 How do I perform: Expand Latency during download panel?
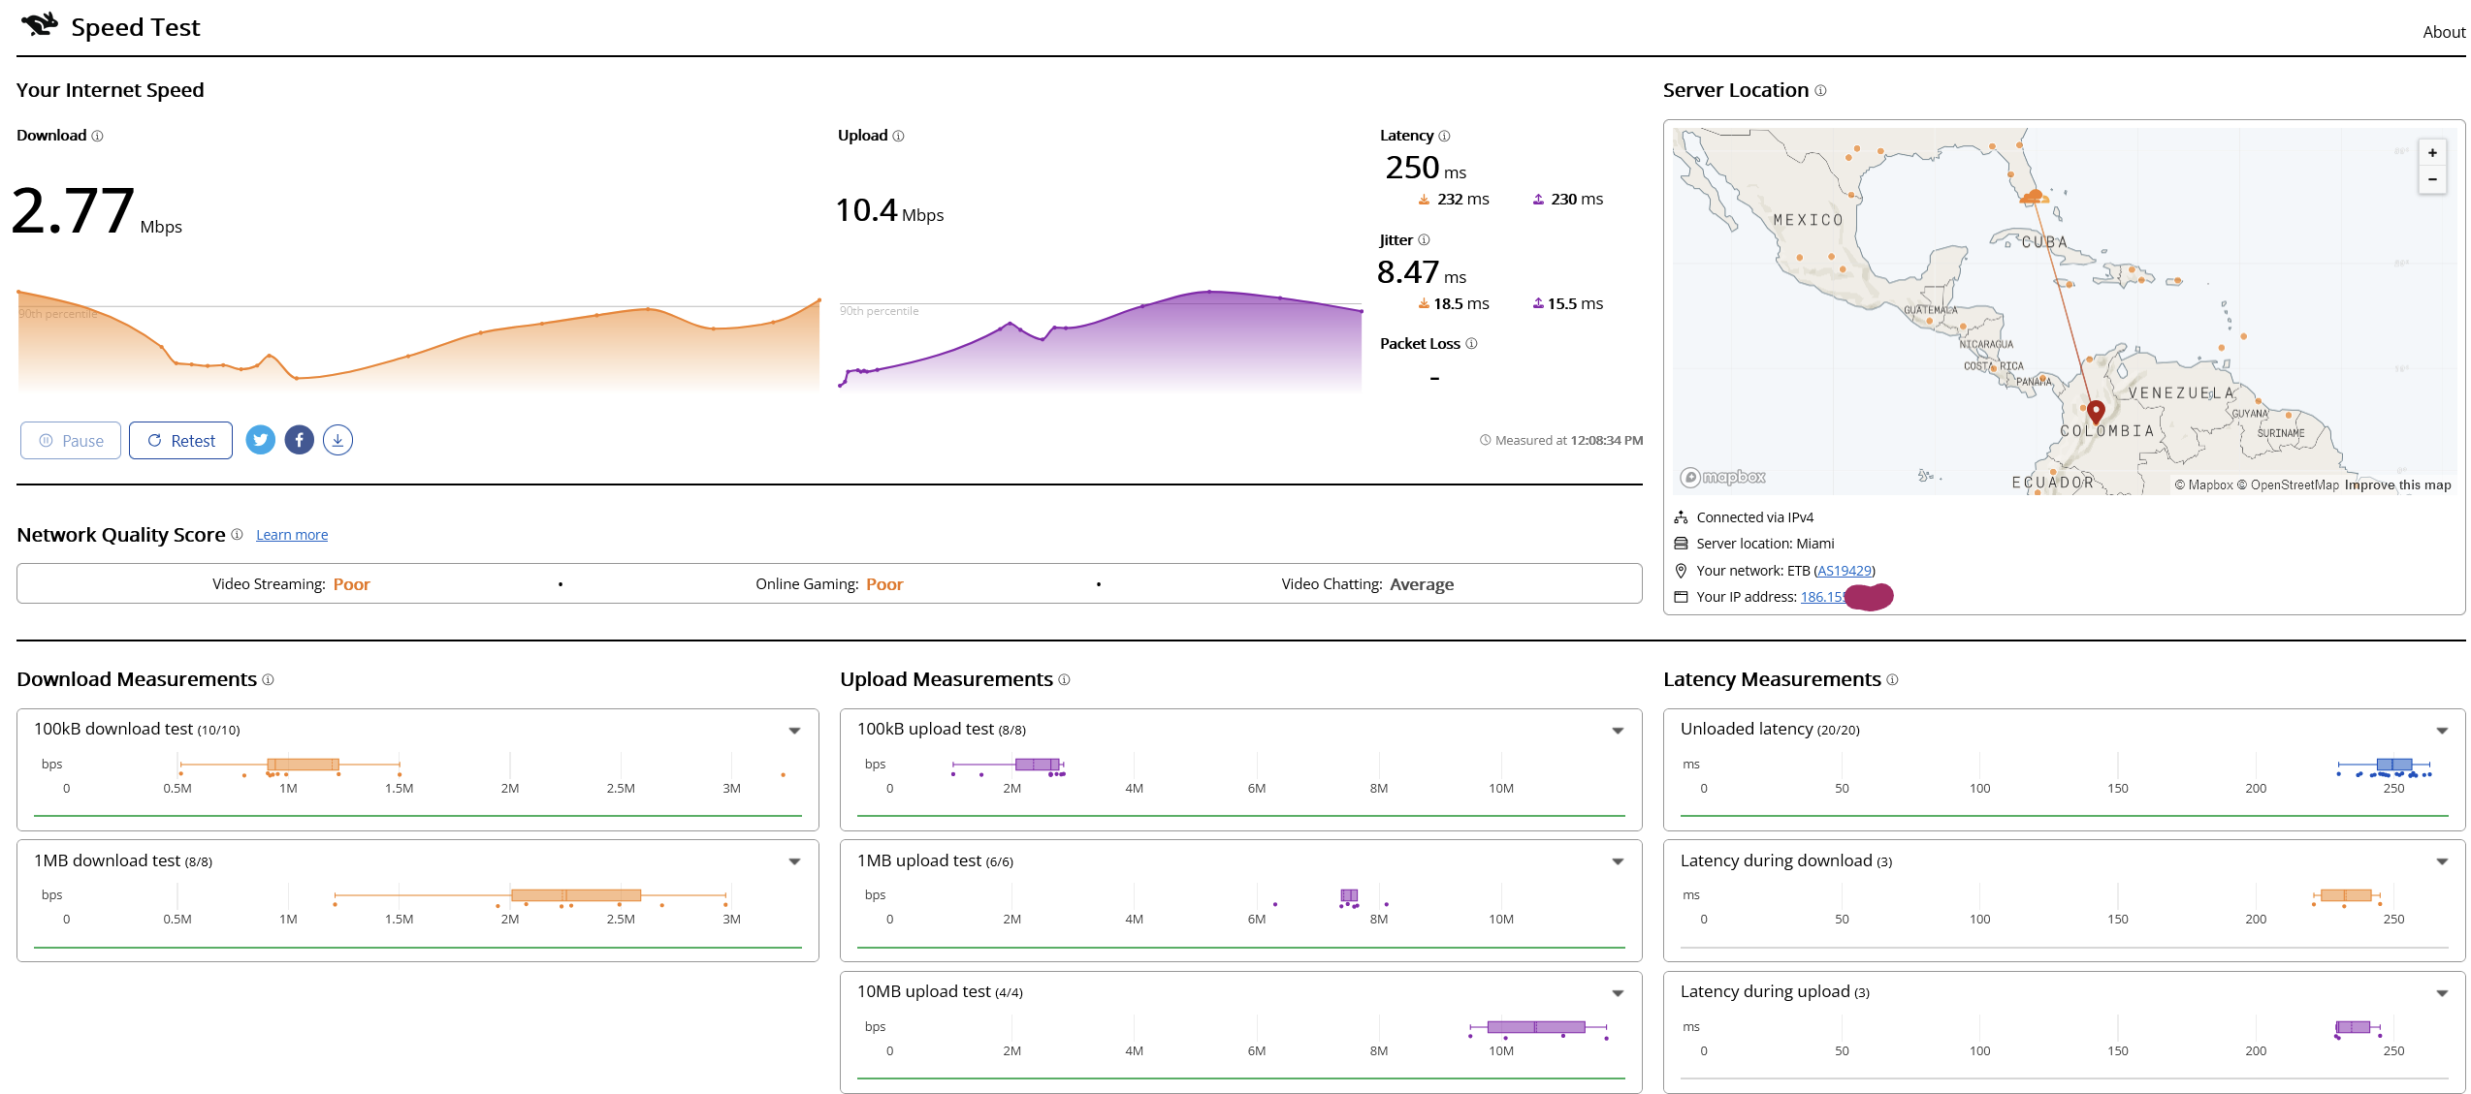pos(2442,861)
